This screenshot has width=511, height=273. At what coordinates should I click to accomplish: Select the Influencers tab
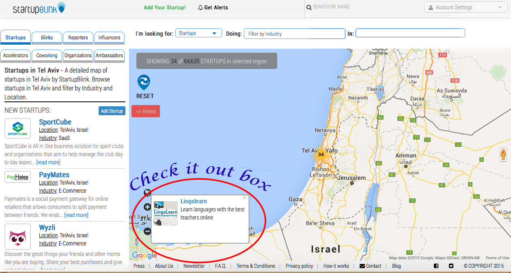[x=109, y=38]
